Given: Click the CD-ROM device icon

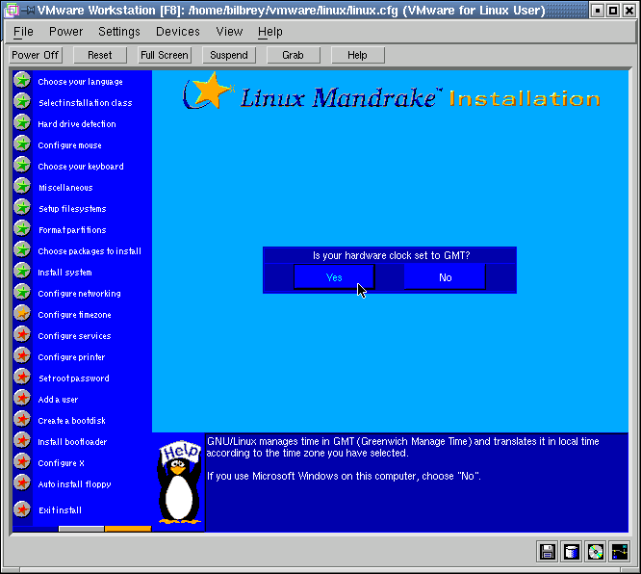Looking at the screenshot, I should coord(596,552).
